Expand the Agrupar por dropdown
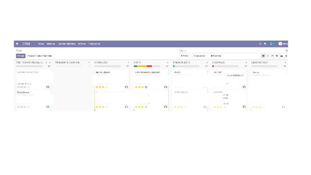The image size is (311, 175). tap(200, 56)
